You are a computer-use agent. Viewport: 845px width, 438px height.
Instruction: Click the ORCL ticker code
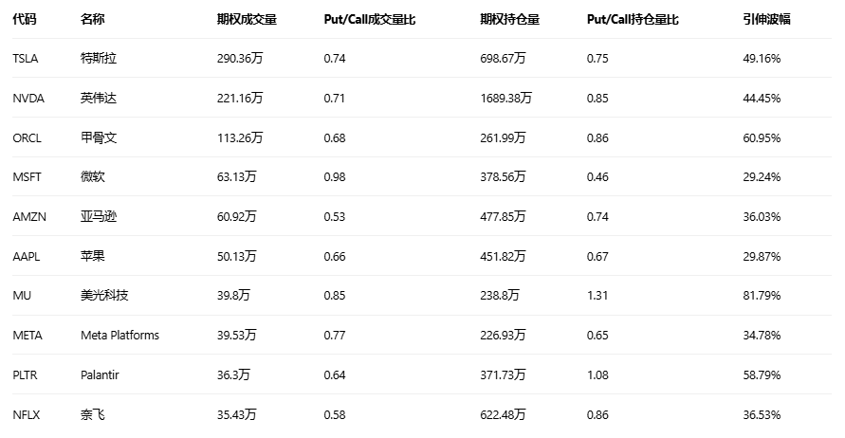(x=27, y=138)
